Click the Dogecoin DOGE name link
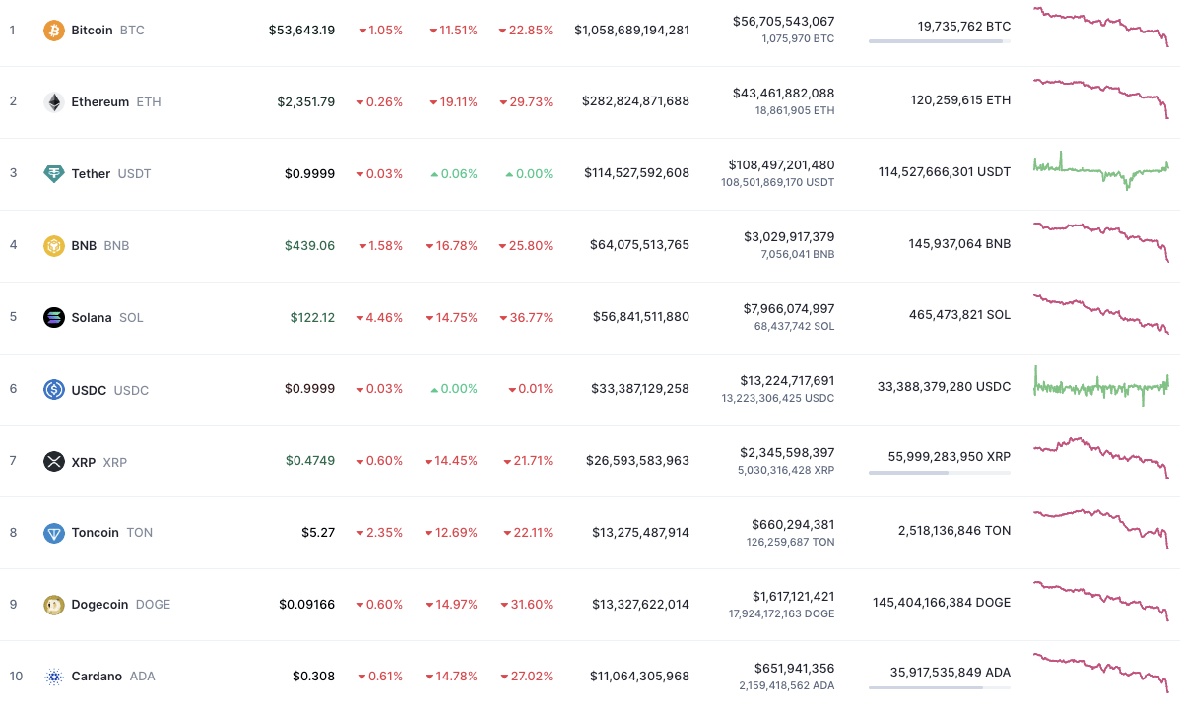Viewport: 1180px width, 710px height. [x=121, y=604]
